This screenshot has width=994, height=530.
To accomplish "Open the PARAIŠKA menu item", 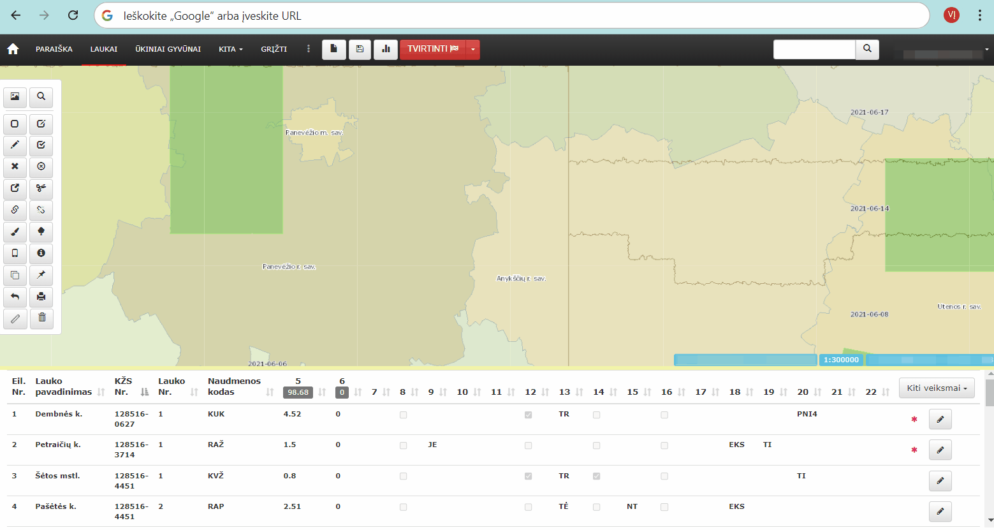I will (54, 49).
